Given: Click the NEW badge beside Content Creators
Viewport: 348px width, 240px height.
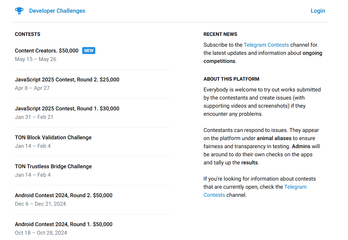Looking at the screenshot, I should pos(89,51).
